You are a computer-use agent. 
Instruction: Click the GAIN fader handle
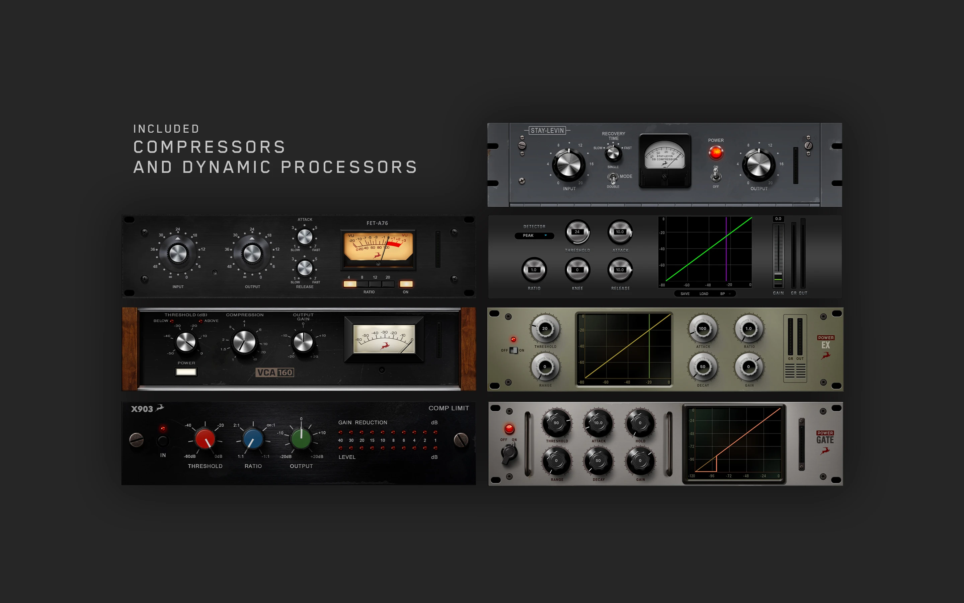778,279
